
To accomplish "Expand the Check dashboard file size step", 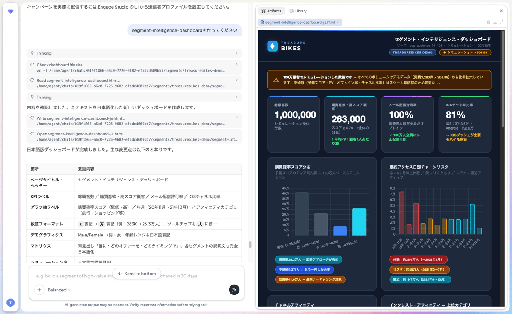I will tap(134, 67).
